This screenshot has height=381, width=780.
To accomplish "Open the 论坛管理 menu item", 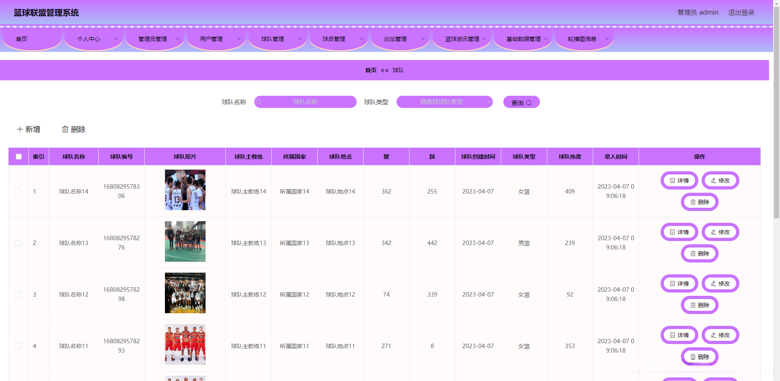I will [x=400, y=39].
